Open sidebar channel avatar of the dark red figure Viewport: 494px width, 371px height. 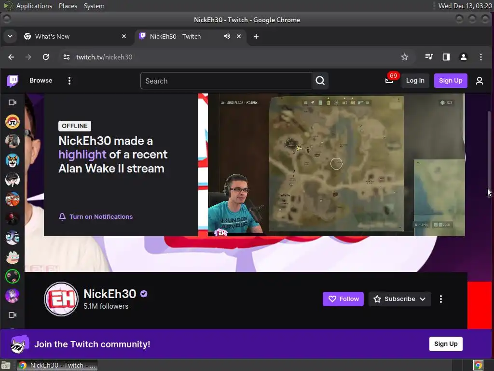click(x=13, y=218)
